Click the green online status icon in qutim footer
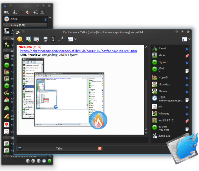 [49, 161]
